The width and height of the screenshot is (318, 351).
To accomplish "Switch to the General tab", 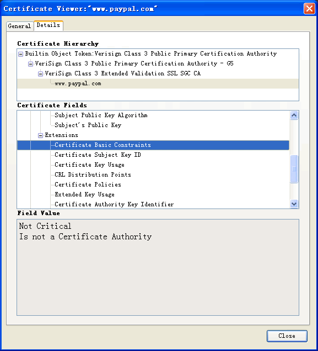I will [x=19, y=26].
